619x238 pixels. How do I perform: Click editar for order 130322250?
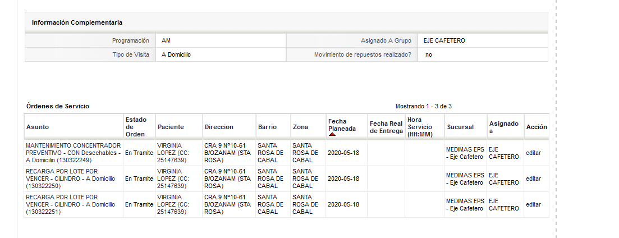(533, 179)
